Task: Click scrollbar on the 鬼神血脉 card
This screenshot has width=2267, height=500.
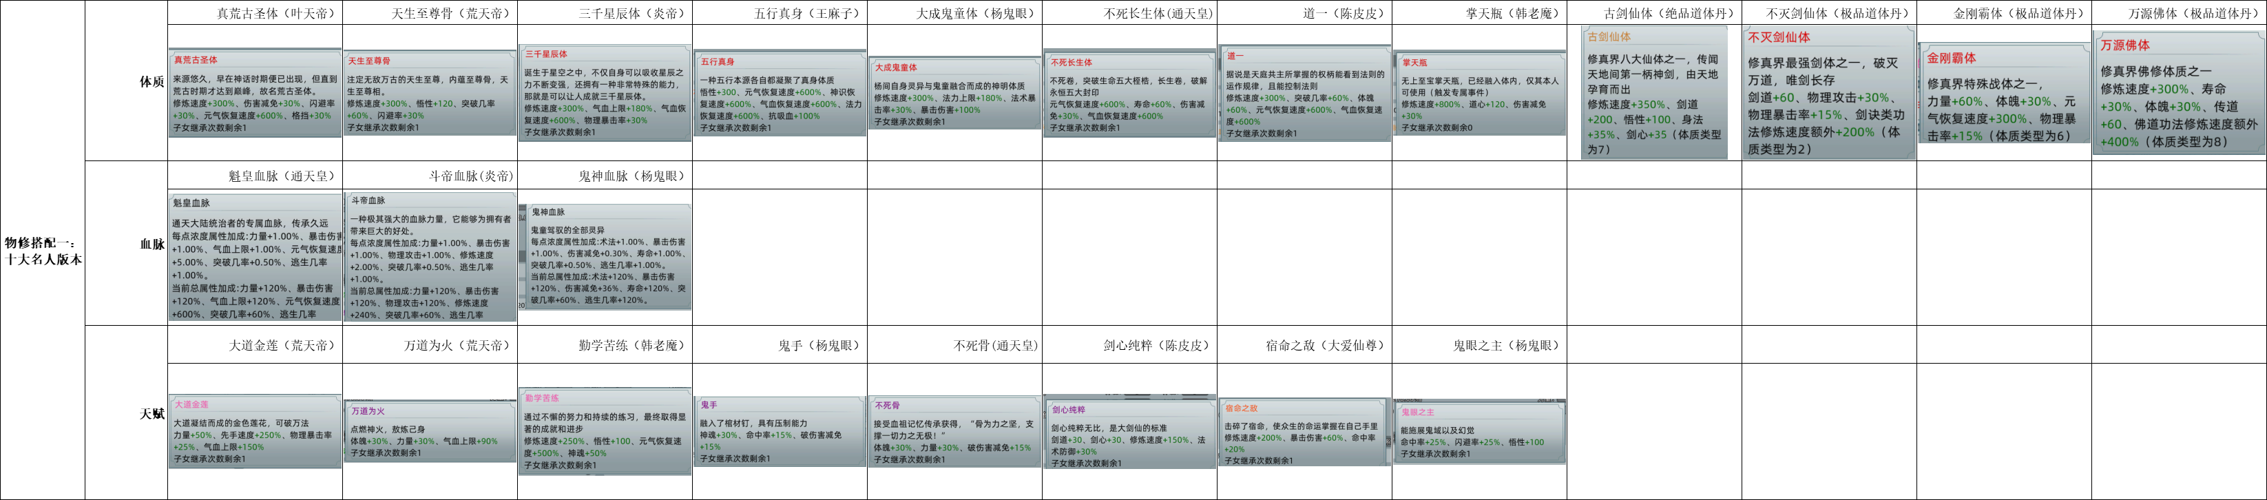Action: (x=523, y=256)
